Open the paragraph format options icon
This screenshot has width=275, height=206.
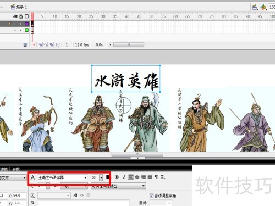point(156,177)
